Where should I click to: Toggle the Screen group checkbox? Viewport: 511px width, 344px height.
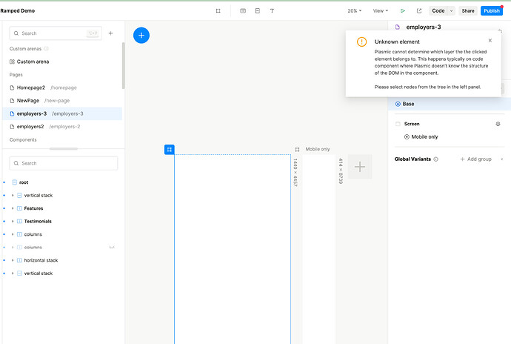(x=398, y=124)
